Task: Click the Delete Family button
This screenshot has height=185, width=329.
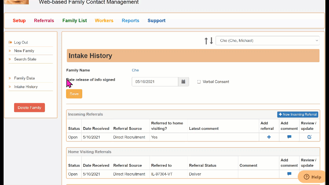Action: tap(29, 108)
